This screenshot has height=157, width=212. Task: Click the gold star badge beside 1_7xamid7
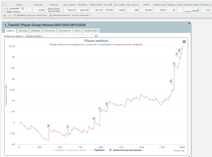23,9
